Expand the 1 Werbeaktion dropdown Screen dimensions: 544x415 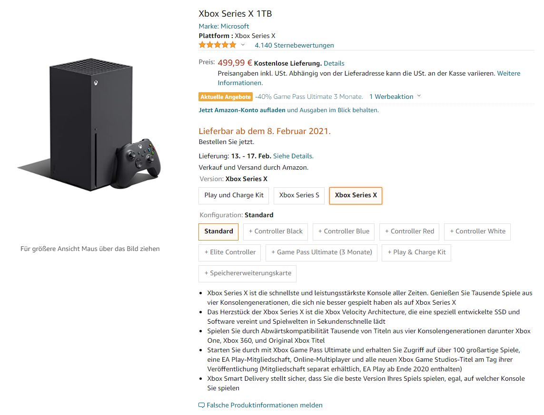pyautogui.click(x=395, y=97)
